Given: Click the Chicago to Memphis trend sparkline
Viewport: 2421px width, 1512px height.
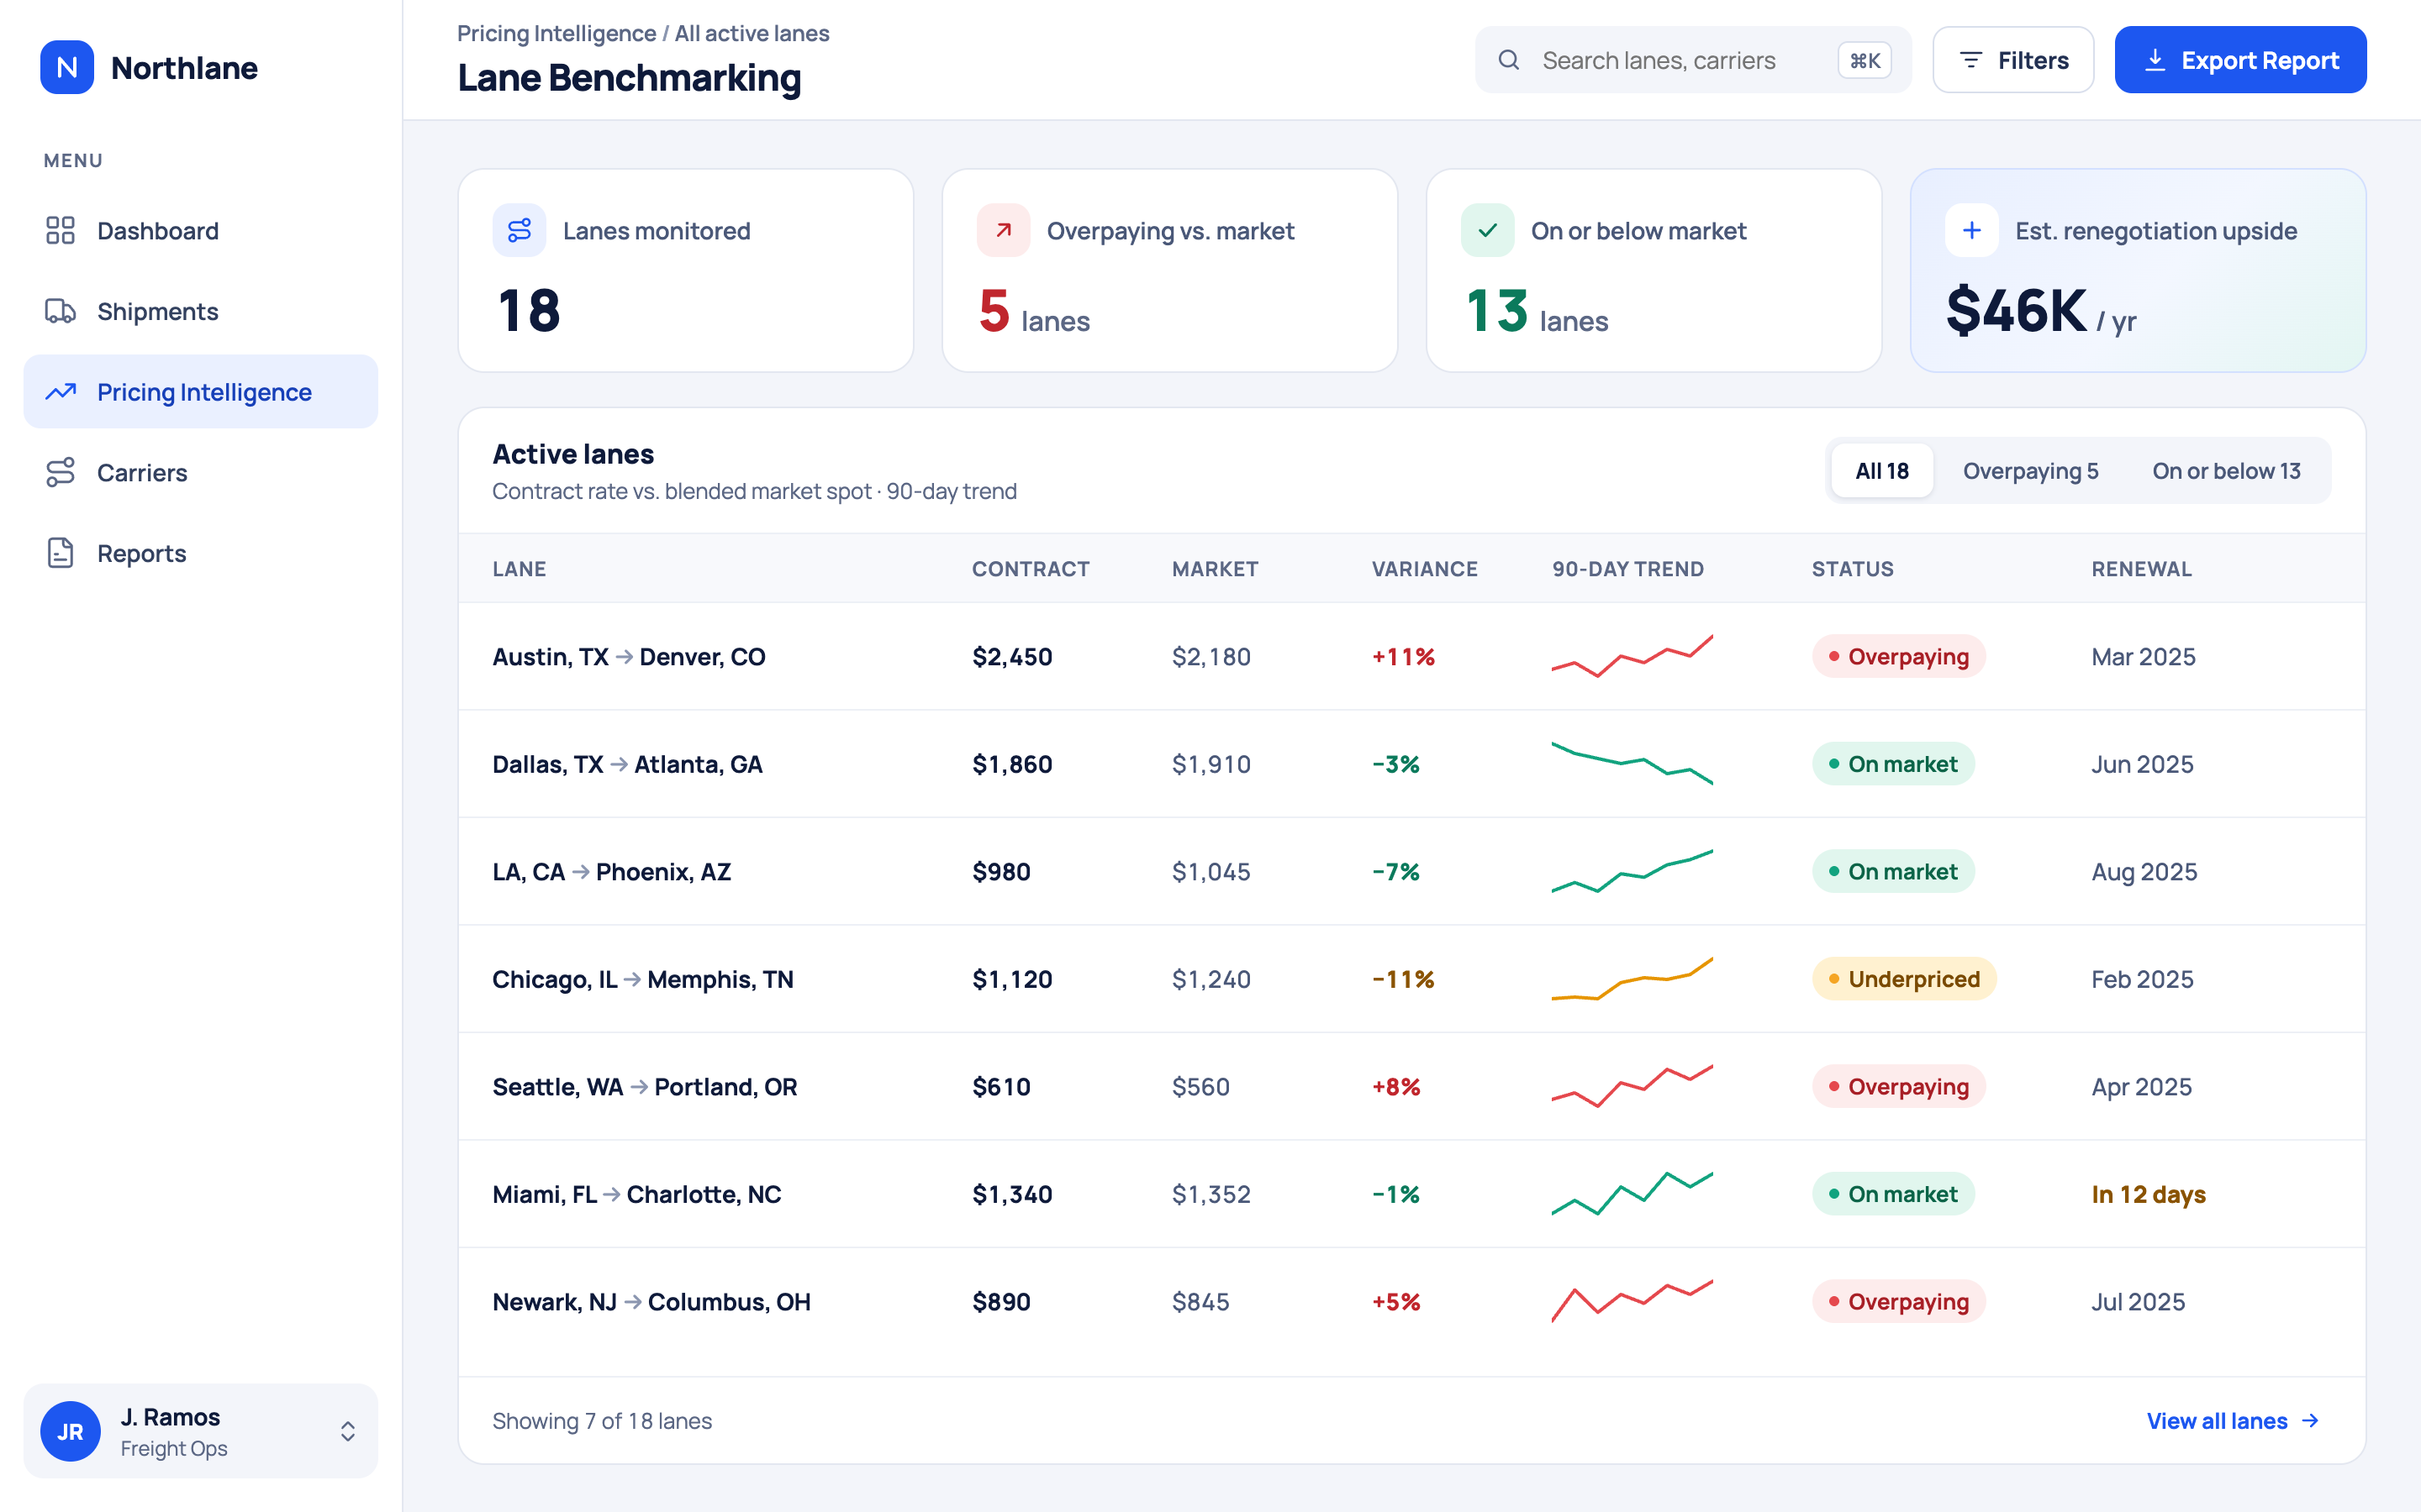Looking at the screenshot, I should coord(1632,978).
